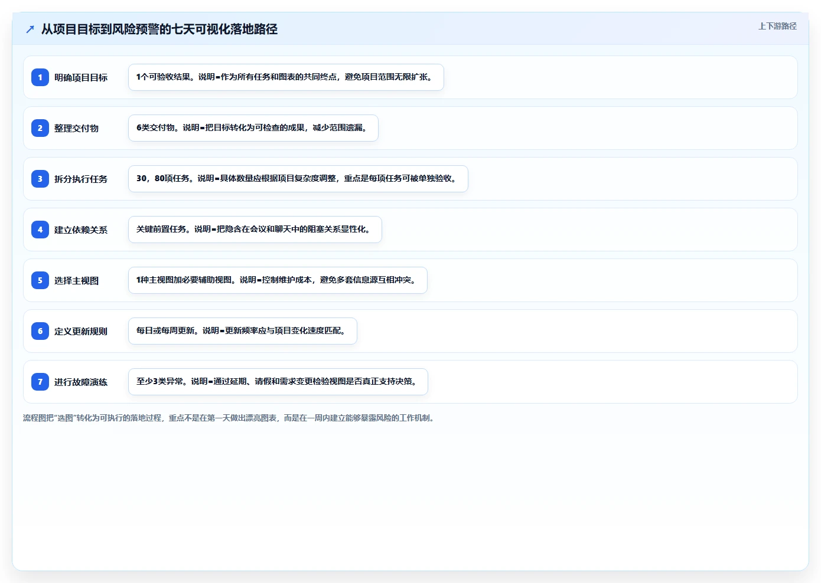Image resolution: width=821 pixels, height=583 pixels.
Task: Click the title 从项目目标到风险预警的七天可视化落地路径
Action: point(159,29)
